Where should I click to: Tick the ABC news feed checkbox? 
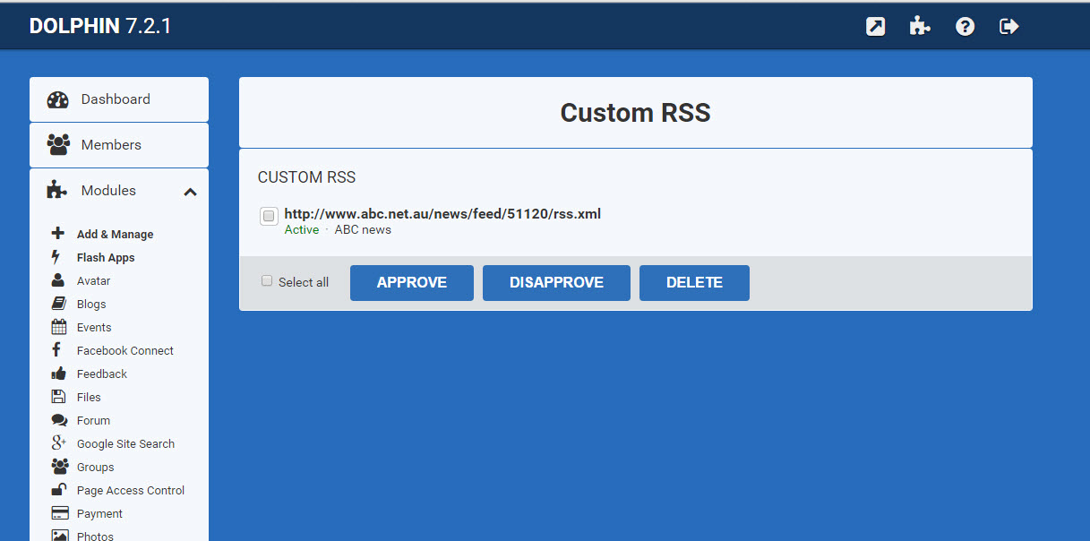(x=269, y=216)
